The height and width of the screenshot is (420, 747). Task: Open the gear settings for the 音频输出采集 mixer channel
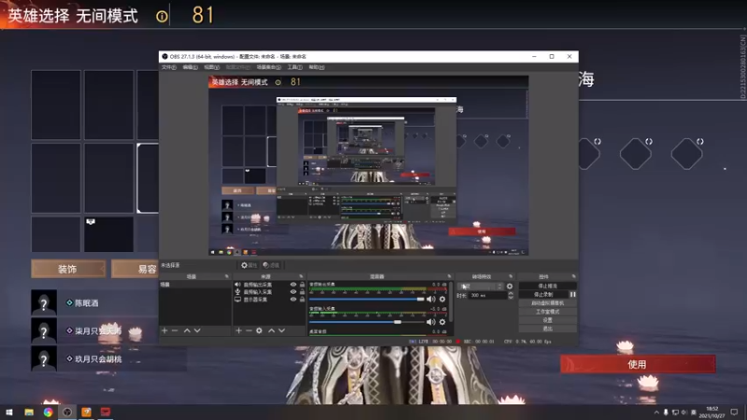point(442,299)
